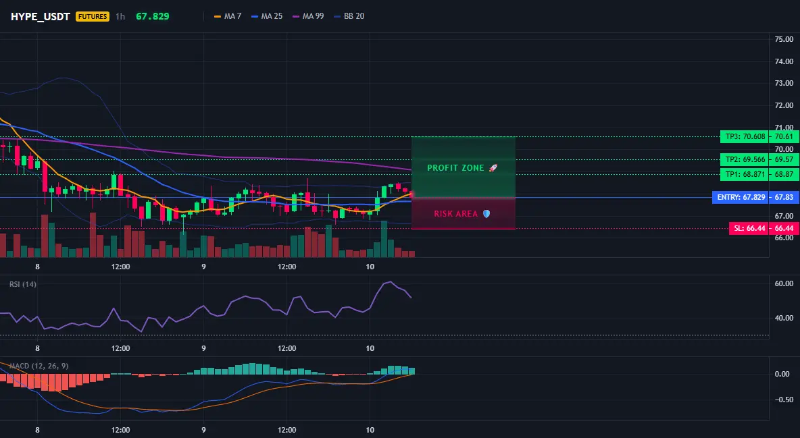The image size is (800, 438).
Task: Click the HYPE_USDT symbol name
Action: (41, 16)
